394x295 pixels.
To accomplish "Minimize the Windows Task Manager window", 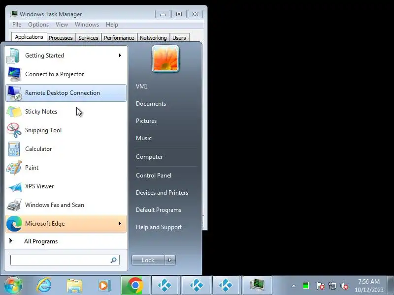I will coord(163,14).
